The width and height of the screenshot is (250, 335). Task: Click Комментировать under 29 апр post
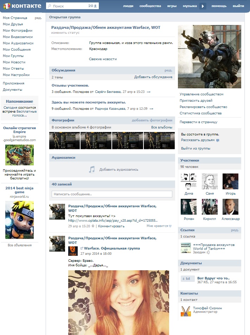(111, 226)
